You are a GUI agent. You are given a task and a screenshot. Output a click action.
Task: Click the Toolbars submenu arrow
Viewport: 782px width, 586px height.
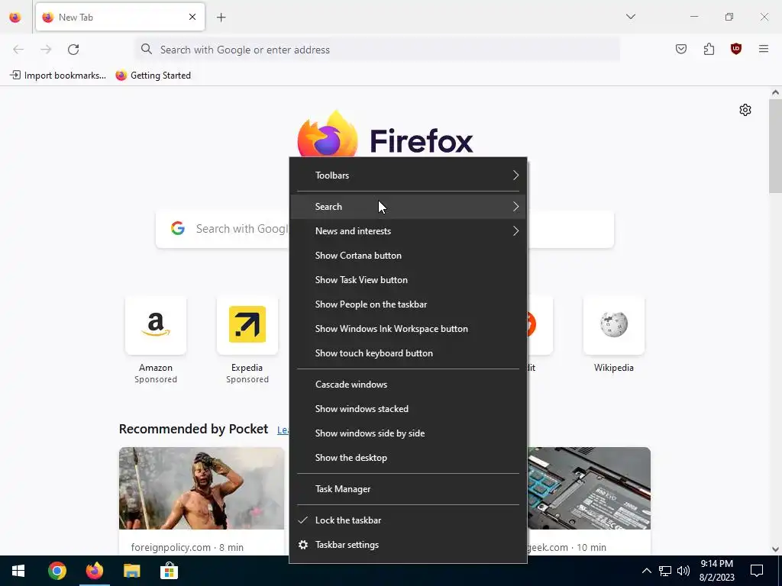(515, 175)
